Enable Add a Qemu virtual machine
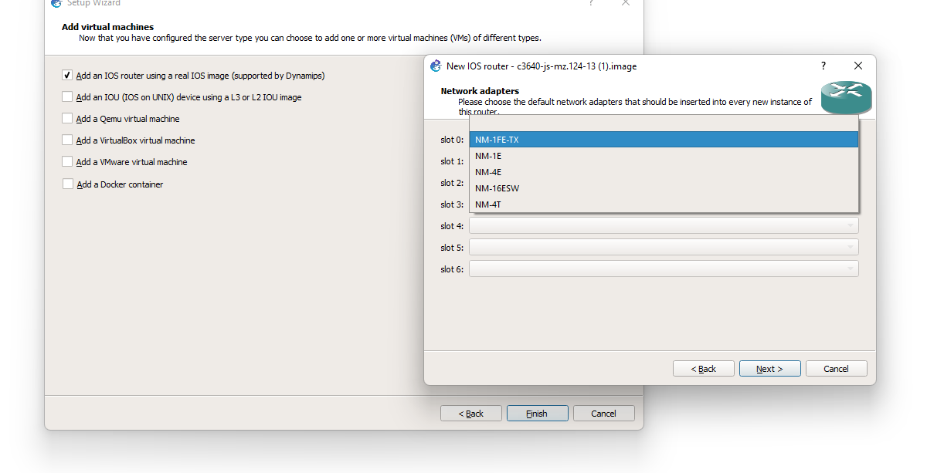Image resolution: width=927 pixels, height=473 pixels. pyautogui.click(x=67, y=119)
